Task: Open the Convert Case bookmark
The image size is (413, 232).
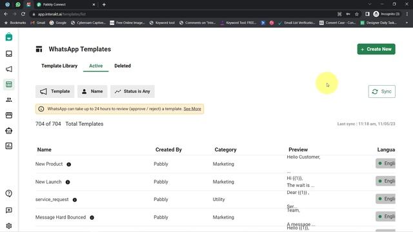Action: [337, 23]
